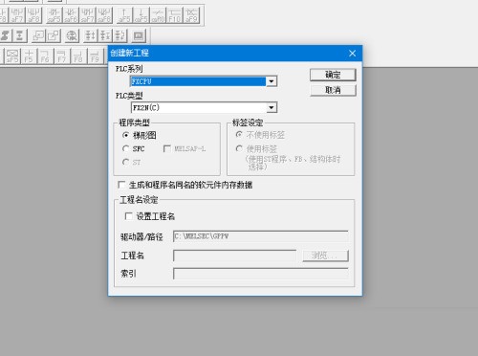
Task: Click the monitor screen toolbar icon
Action: tap(139, 35)
